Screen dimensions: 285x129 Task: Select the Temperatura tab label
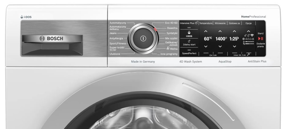(206, 23)
